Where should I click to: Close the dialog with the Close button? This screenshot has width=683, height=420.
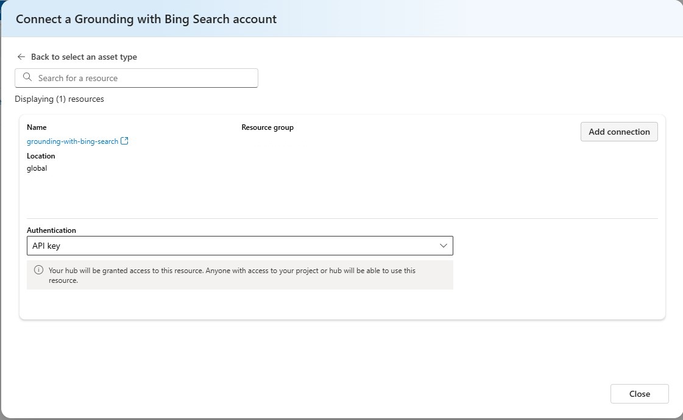[x=639, y=394]
